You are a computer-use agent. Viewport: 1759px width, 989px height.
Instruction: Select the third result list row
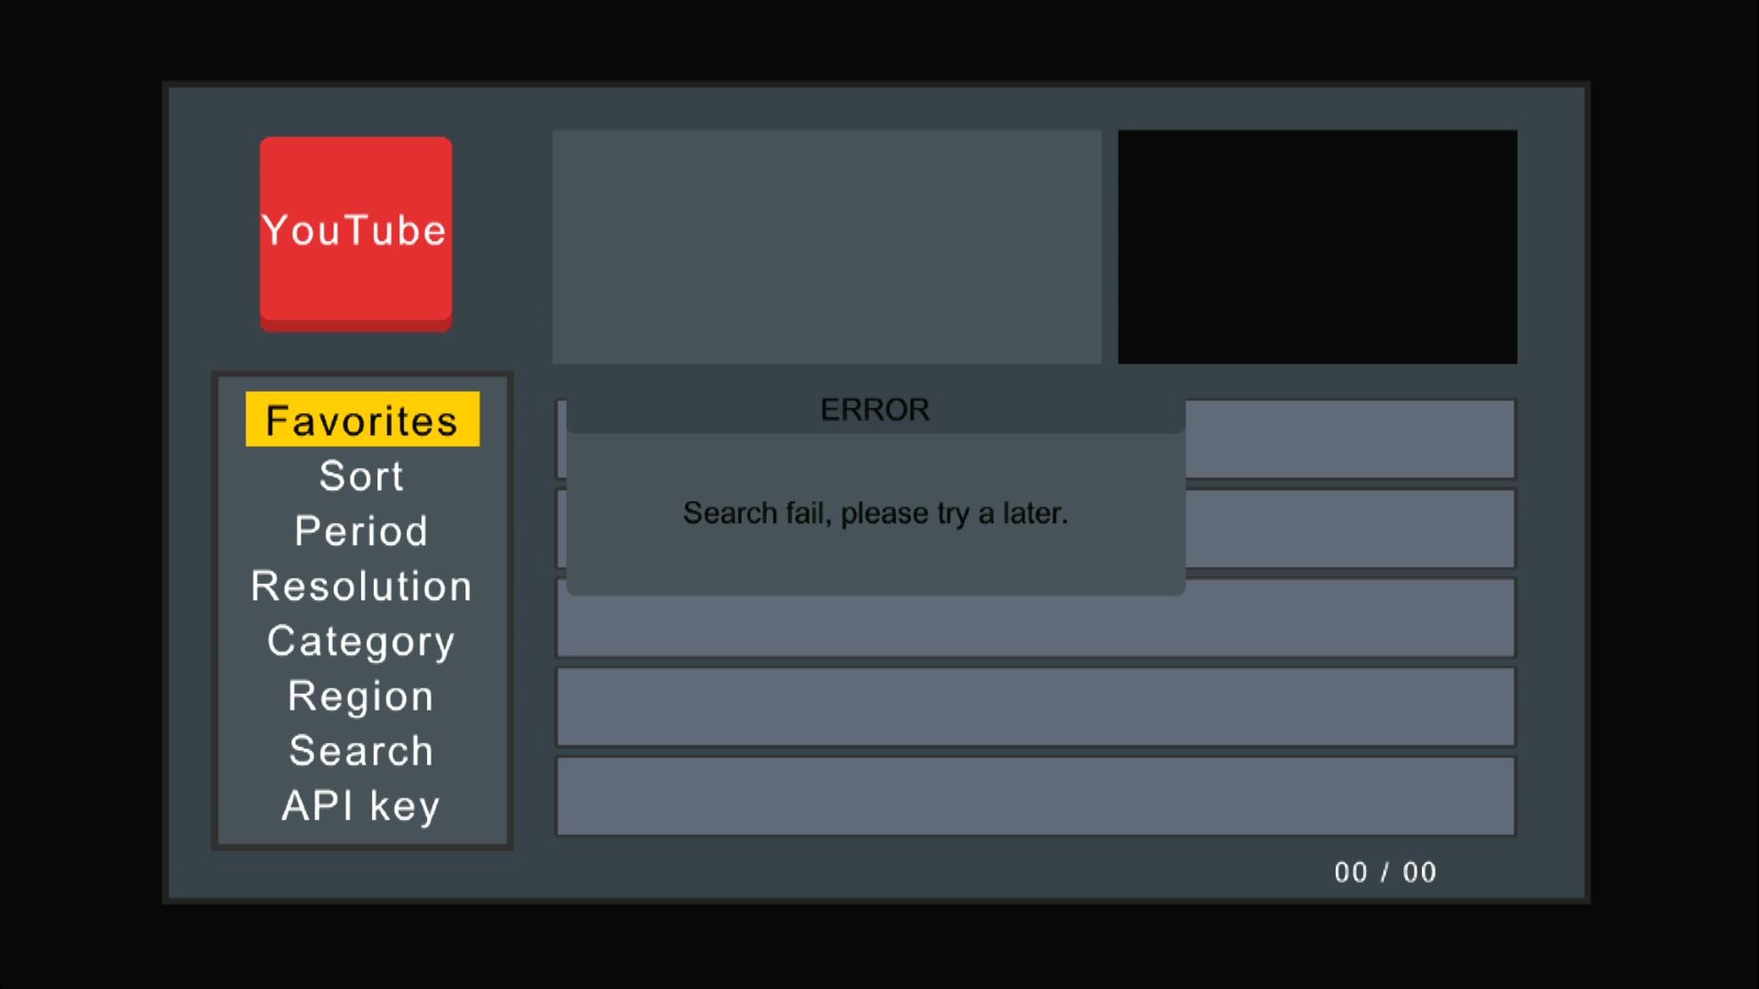(1035, 627)
